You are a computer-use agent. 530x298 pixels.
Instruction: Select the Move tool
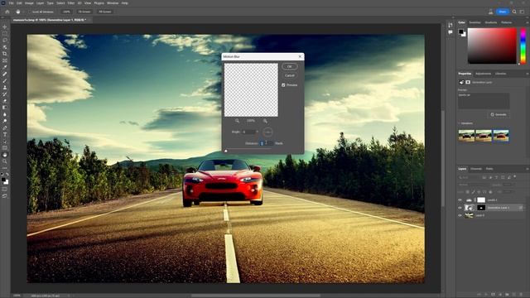(5, 27)
